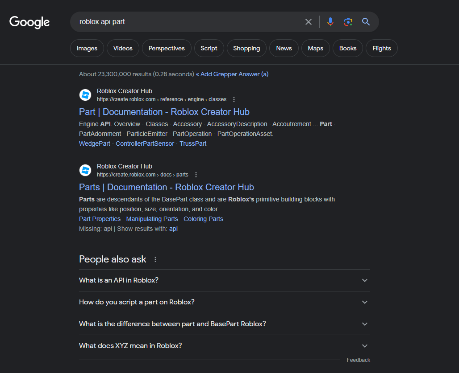459x373 pixels.
Task: Clear the search box text
Action: pyautogui.click(x=309, y=22)
